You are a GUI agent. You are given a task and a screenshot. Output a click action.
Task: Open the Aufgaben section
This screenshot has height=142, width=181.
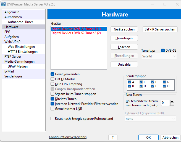click(24, 37)
